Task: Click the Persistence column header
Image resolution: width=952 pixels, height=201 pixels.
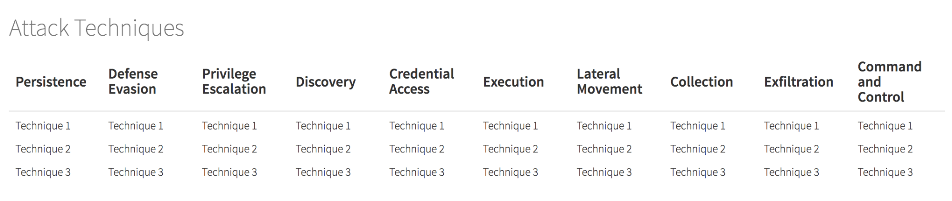Action: pos(51,82)
